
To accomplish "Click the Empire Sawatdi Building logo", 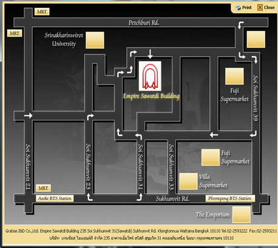I will coord(150,76).
